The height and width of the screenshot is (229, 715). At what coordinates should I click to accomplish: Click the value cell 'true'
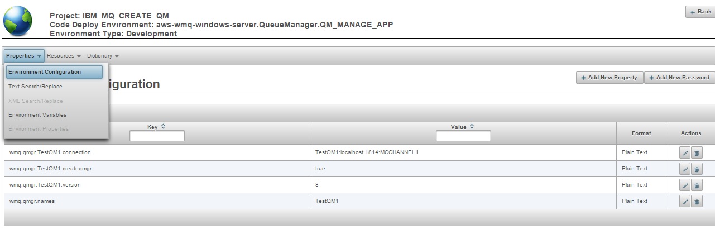[x=463, y=169]
